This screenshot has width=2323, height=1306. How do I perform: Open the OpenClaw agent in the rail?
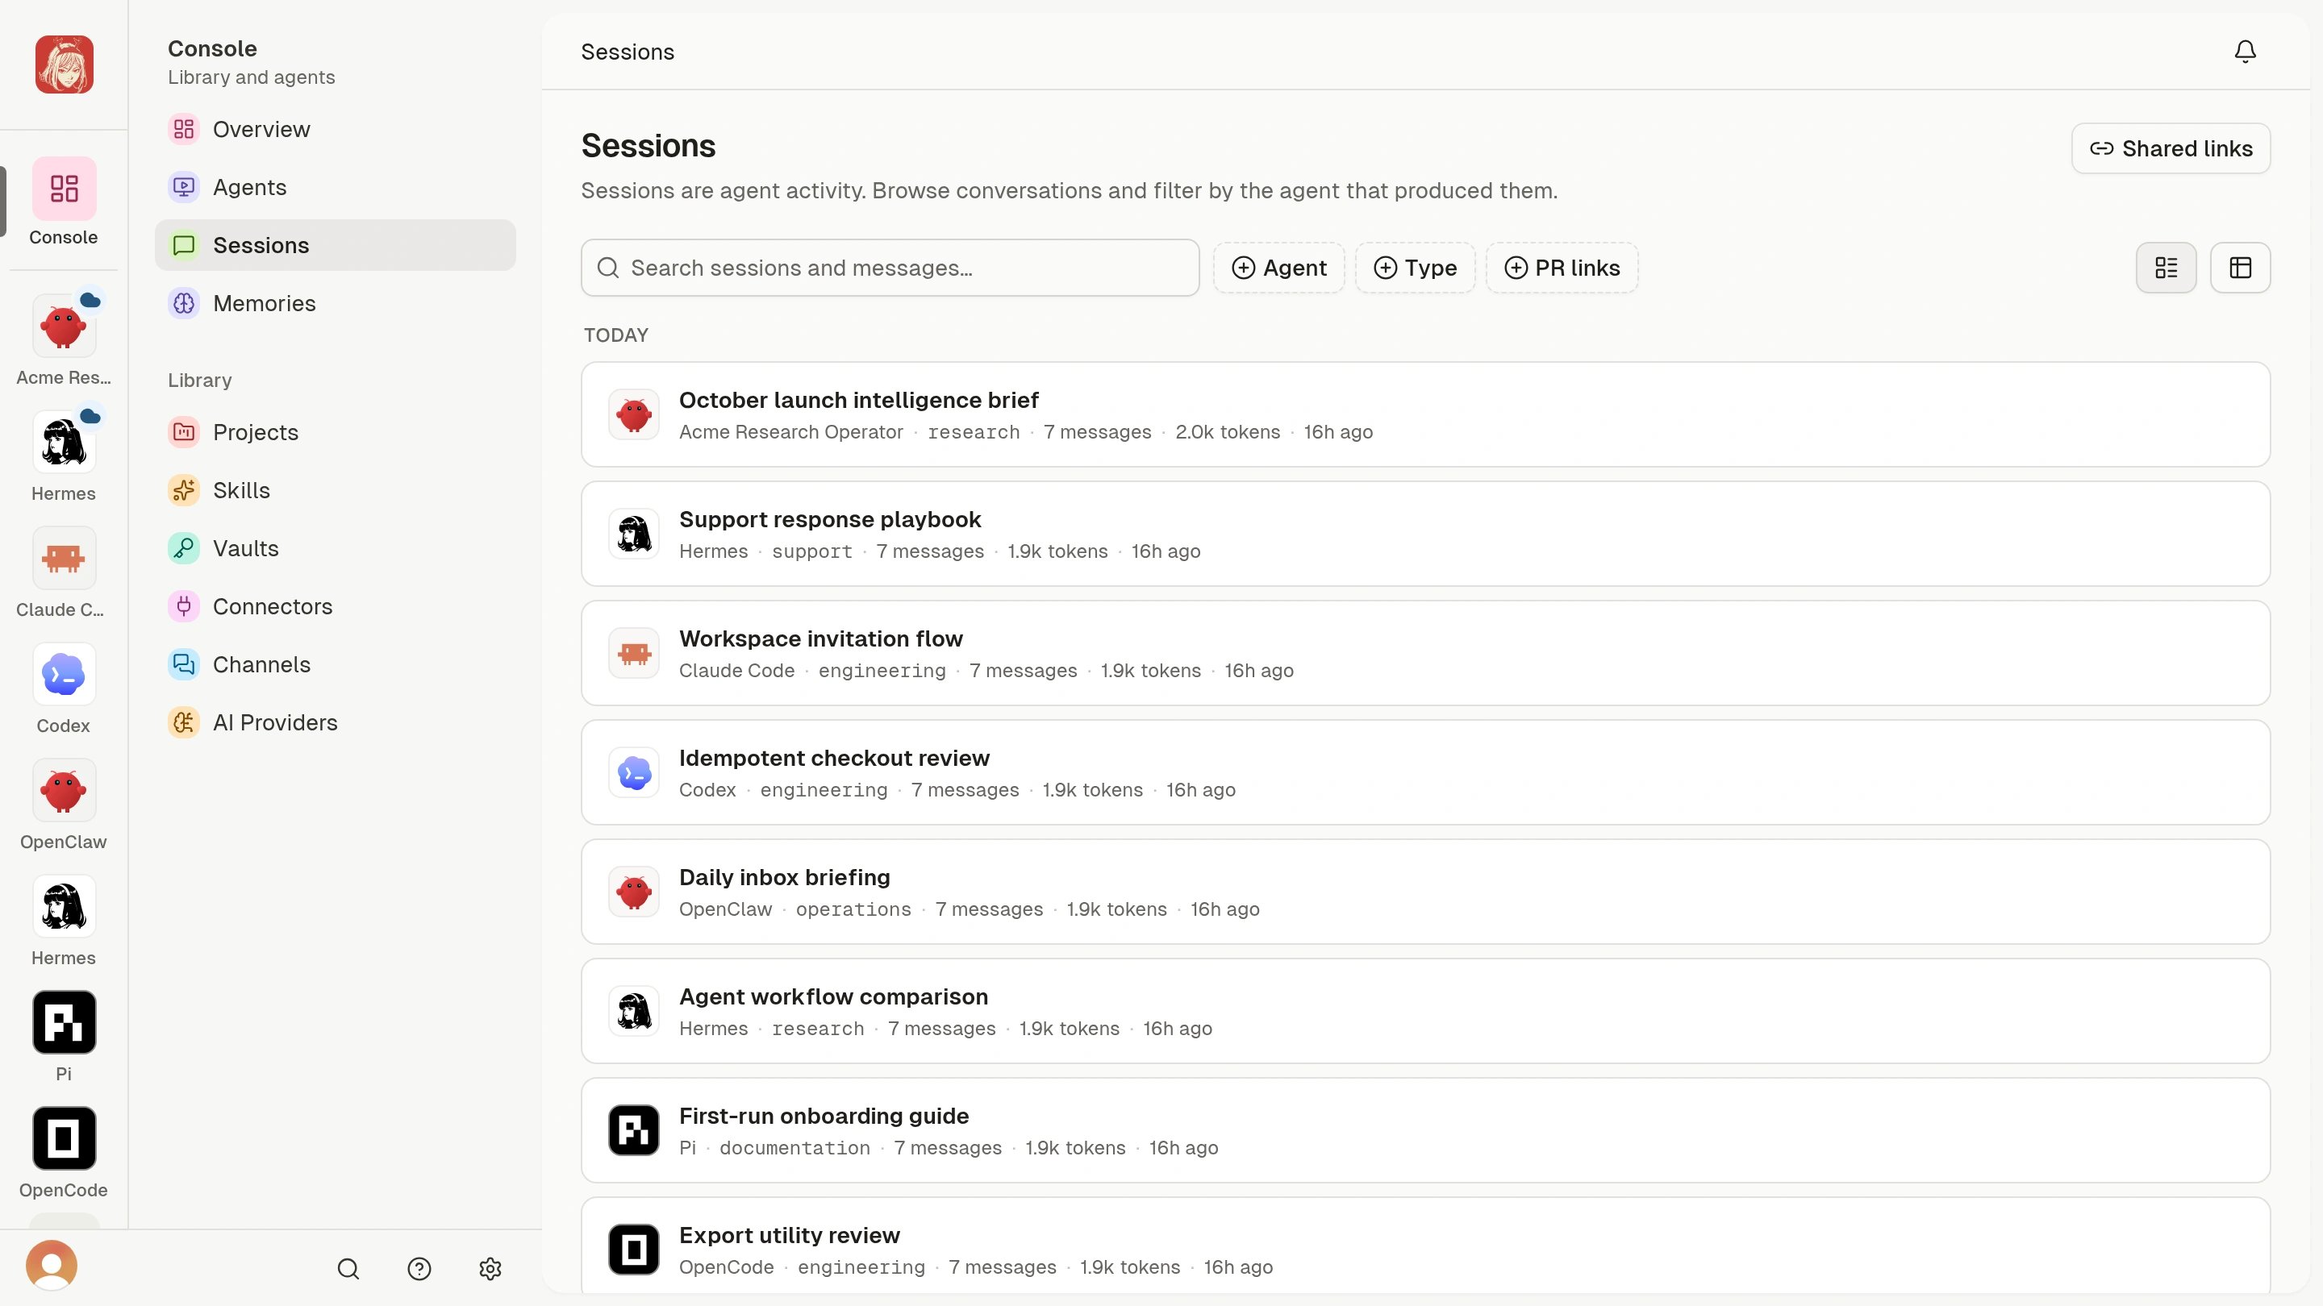click(x=64, y=790)
